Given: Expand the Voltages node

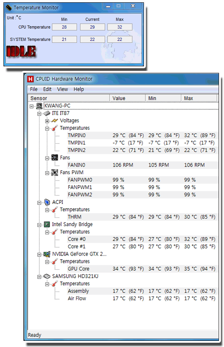Looking at the screenshot, I should pos(47,121).
